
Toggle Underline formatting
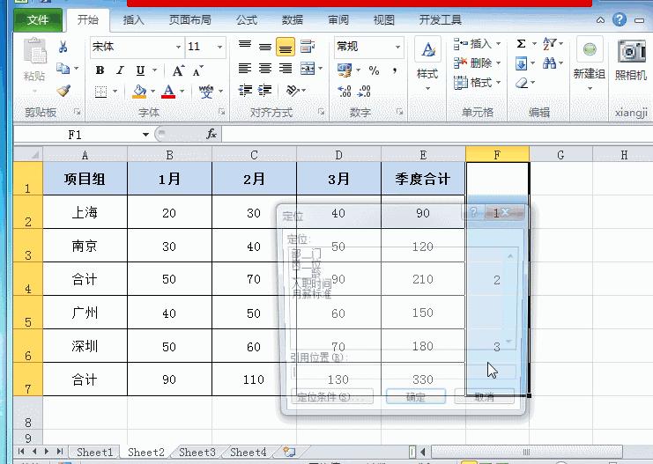click(x=140, y=70)
